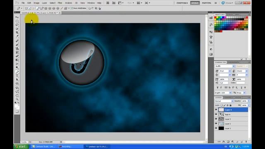The width and height of the screenshot is (265, 149).
Task: Toggle lock image pixels brush icon
Action: point(224,105)
